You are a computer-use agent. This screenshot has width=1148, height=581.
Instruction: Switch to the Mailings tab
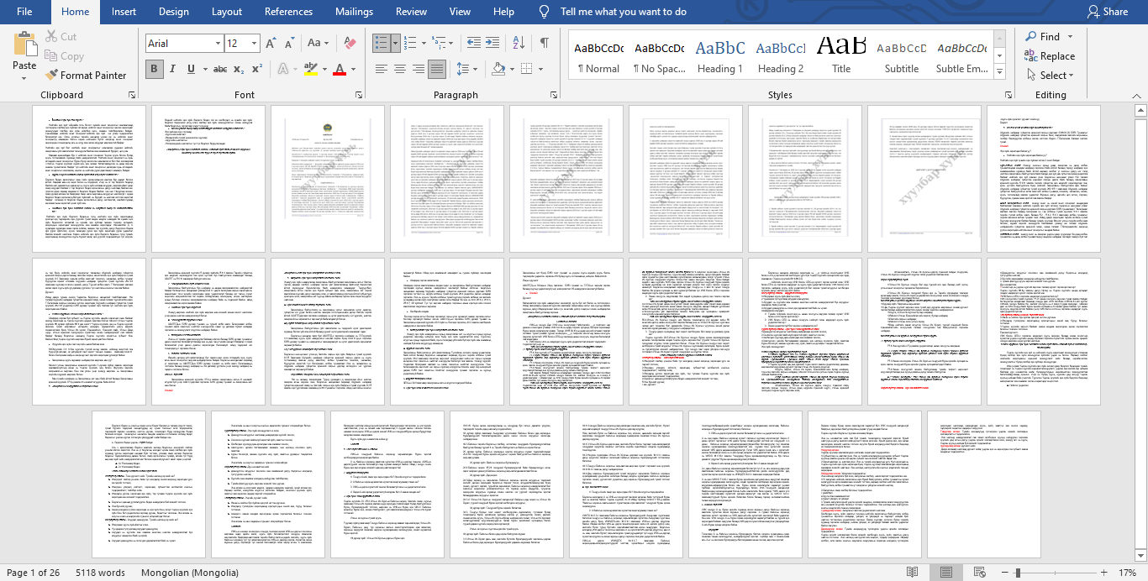click(354, 12)
